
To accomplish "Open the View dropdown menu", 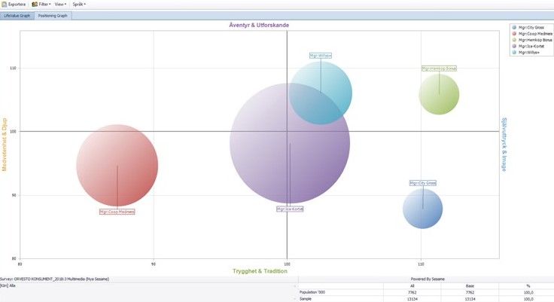I will tap(60, 5).
